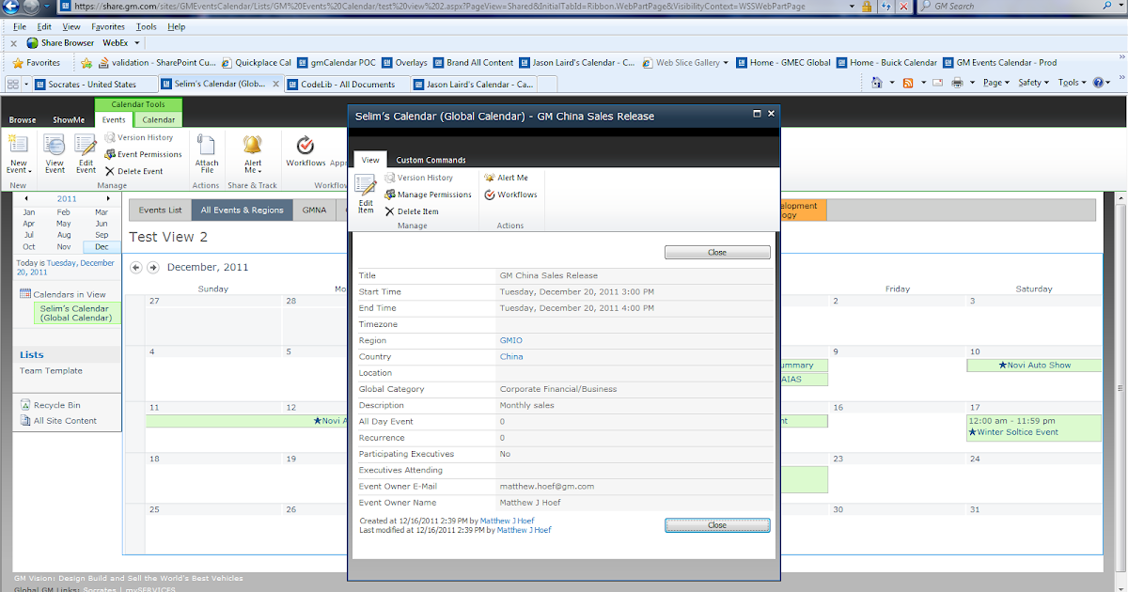Open command bar Tools dropdown

pos(1073,83)
